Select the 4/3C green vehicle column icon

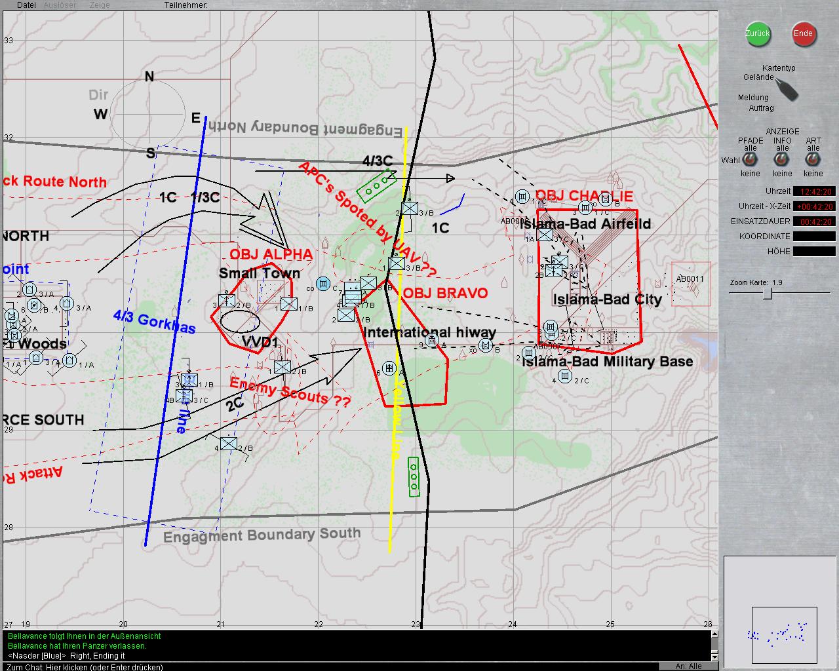pyautogui.click(x=377, y=185)
